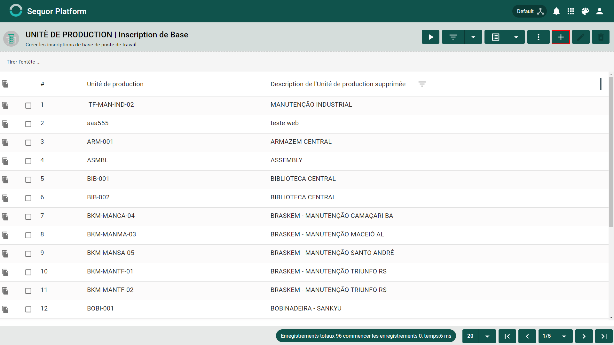The width and height of the screenshot is (614, 345).
Task: Copy row BKM-MANCA-04 using its icon
Action: coord(5,217)
